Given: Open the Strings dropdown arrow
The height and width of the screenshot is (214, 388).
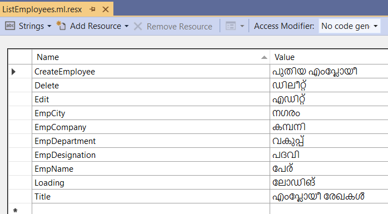Looking at the screenshot, I should point(49,26).
